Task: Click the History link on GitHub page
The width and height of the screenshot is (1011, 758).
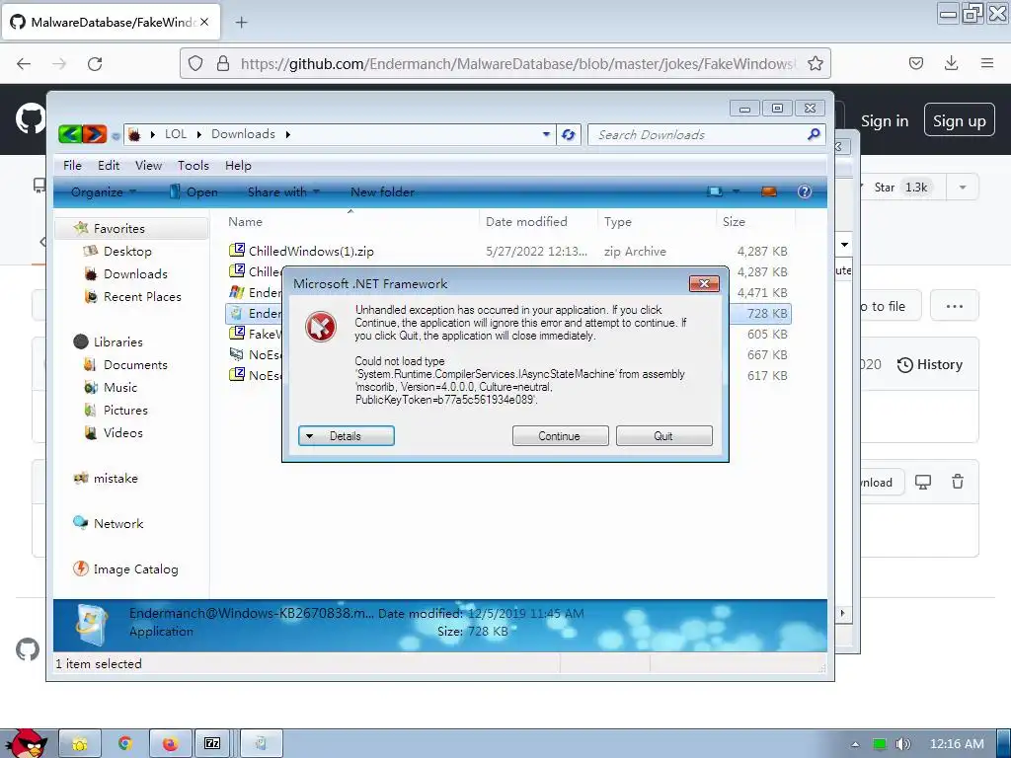Action: (929, 365)
